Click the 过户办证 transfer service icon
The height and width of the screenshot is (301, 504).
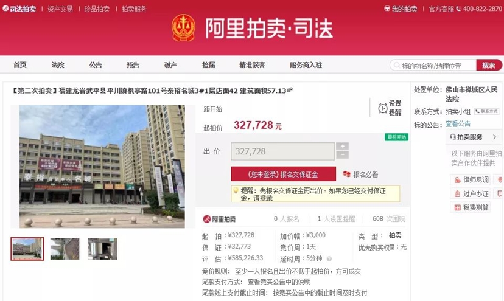(x=458, y=194)
